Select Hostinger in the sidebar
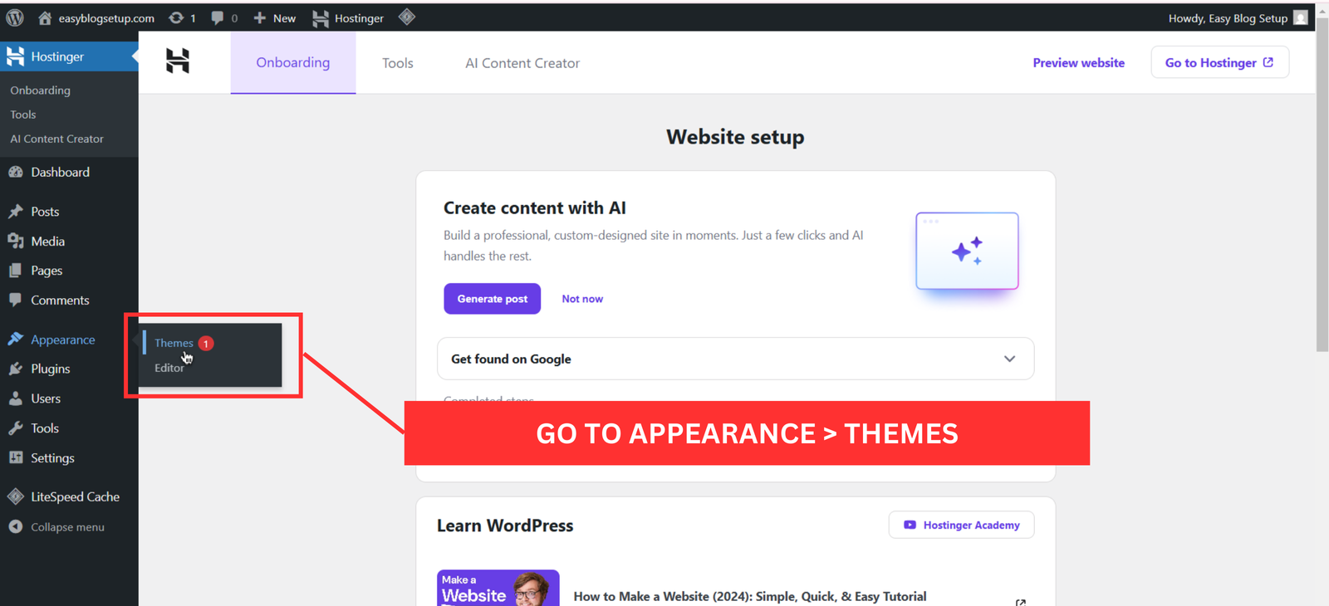Screen dimensions: 1329x606 69,56
